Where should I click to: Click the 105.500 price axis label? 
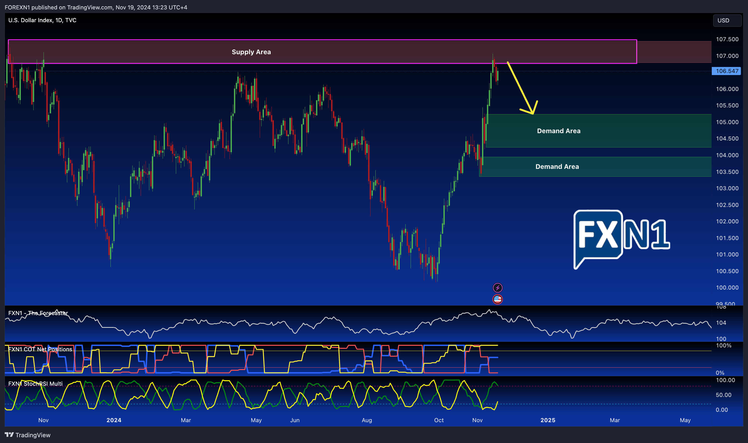(727, 105)
